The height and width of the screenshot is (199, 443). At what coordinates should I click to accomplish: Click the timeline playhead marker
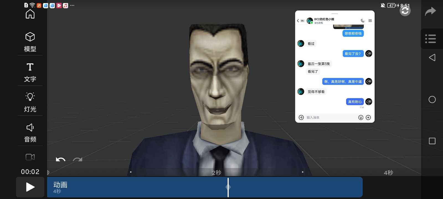(x=228, y=187)
